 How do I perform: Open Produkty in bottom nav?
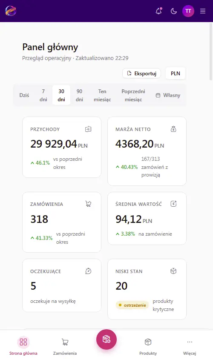click(148, 346)
